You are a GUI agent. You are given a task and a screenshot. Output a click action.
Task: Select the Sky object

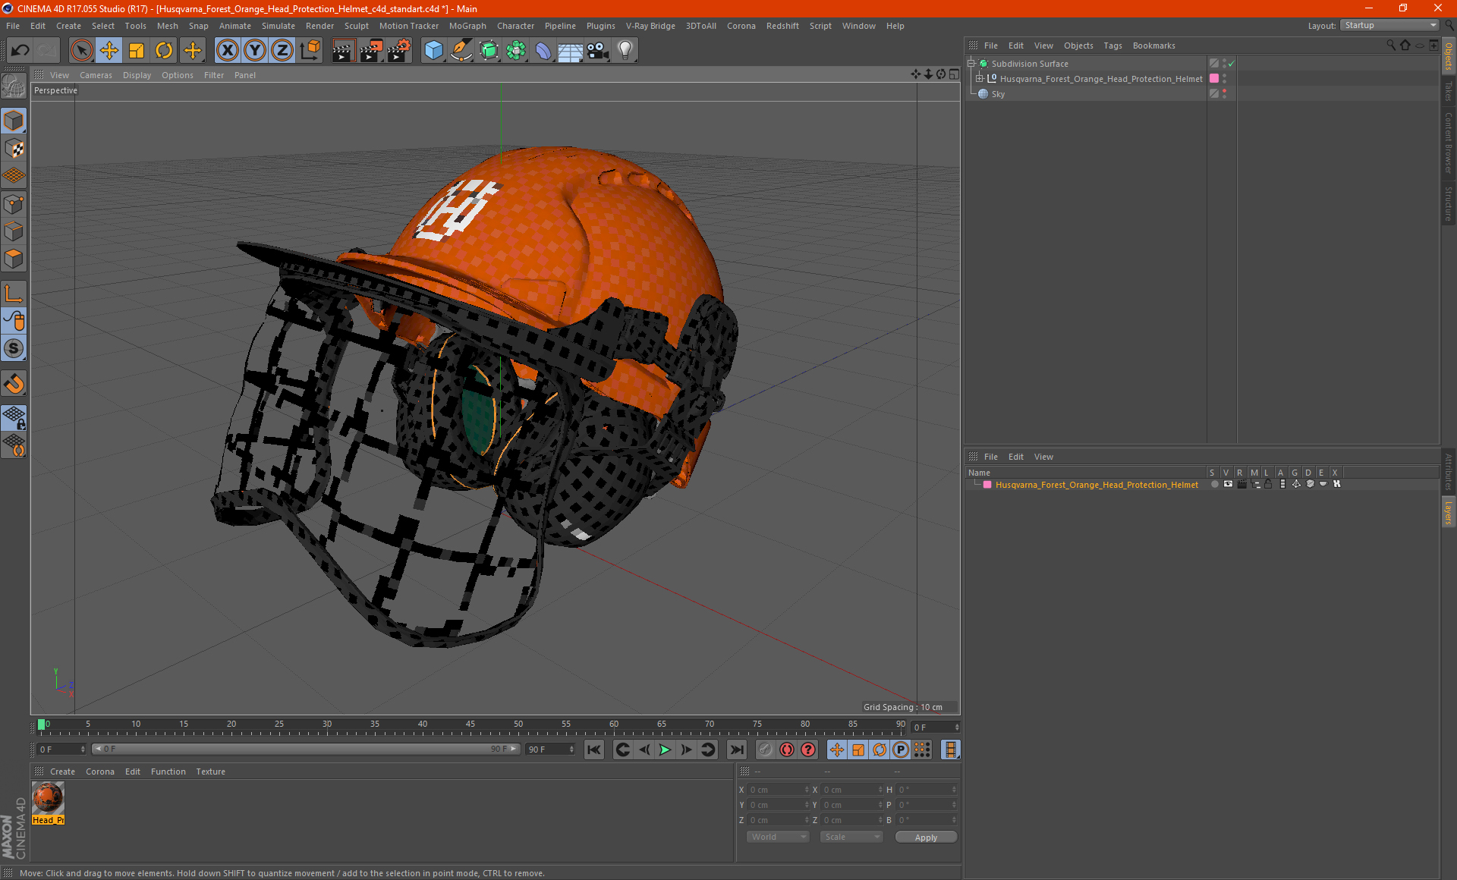coord(998,94)
